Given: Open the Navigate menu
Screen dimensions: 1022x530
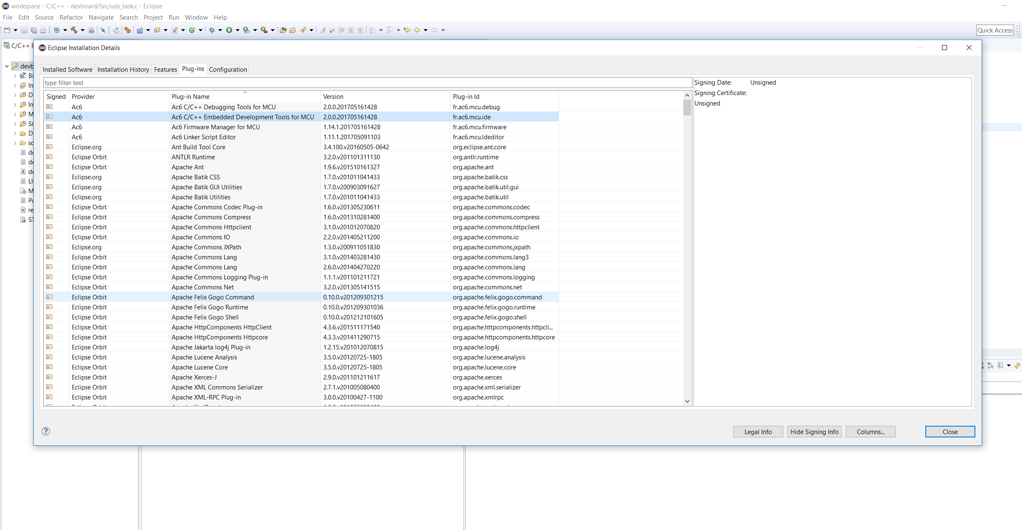Looking at the screenshot, I should click(x=101, y=18).
